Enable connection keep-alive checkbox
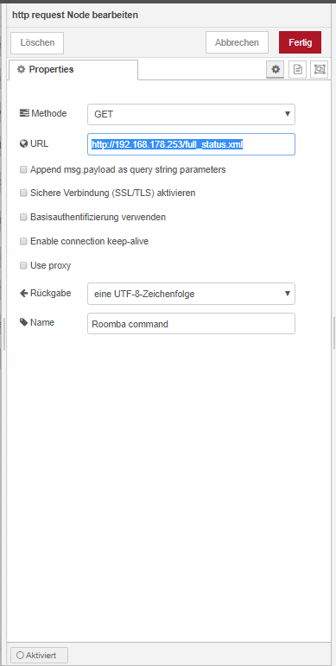The width and height of the screenshot is (336, 666). [23, 242]
